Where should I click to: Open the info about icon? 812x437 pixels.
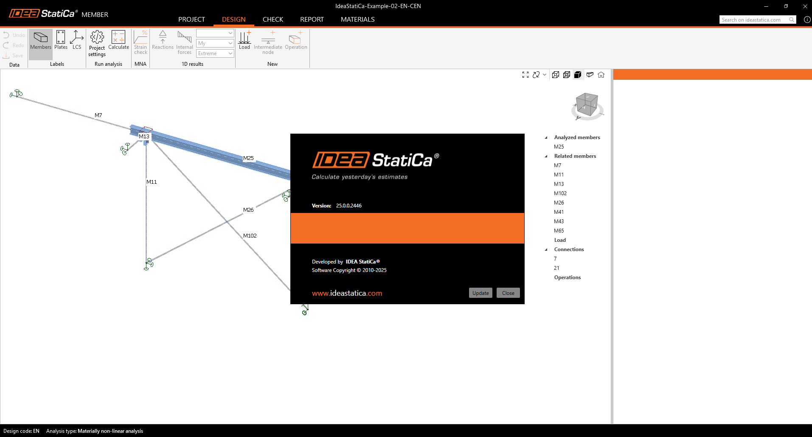[807, 20]
